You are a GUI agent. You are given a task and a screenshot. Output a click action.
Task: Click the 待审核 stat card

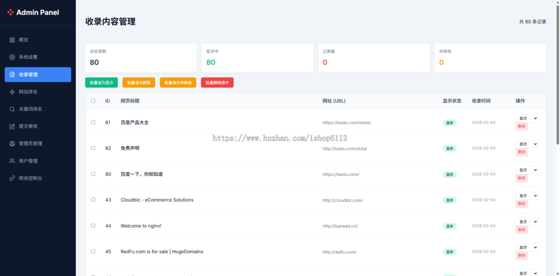[490, 58]
